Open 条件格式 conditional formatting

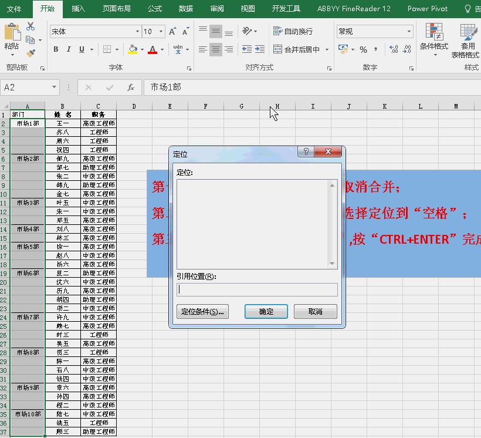pyautogui.click(x=433, y=39)
